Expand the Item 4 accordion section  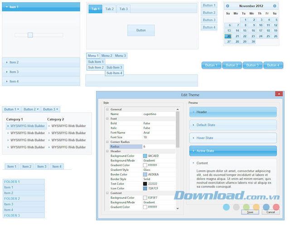41,81
